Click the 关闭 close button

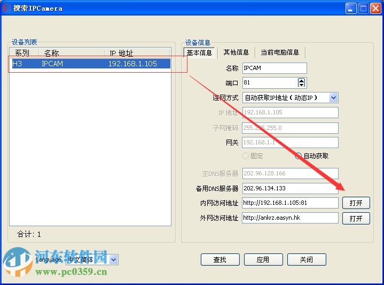coord(307,259)
